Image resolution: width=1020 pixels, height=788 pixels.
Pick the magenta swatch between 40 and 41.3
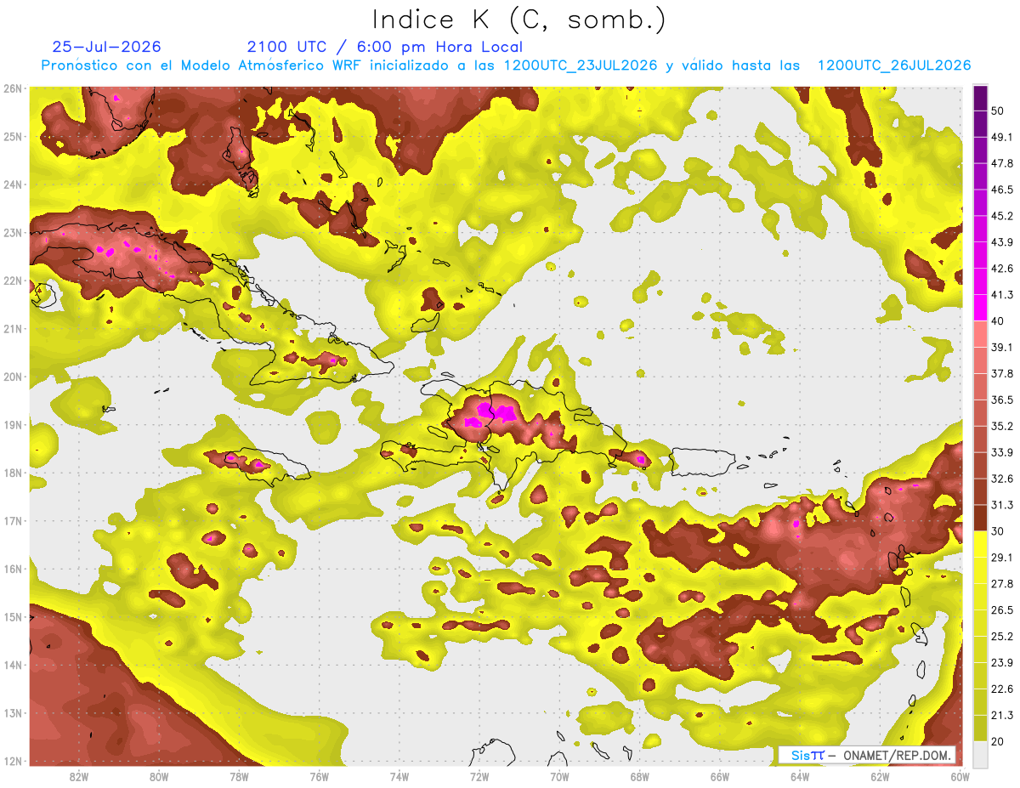point(980,308)
